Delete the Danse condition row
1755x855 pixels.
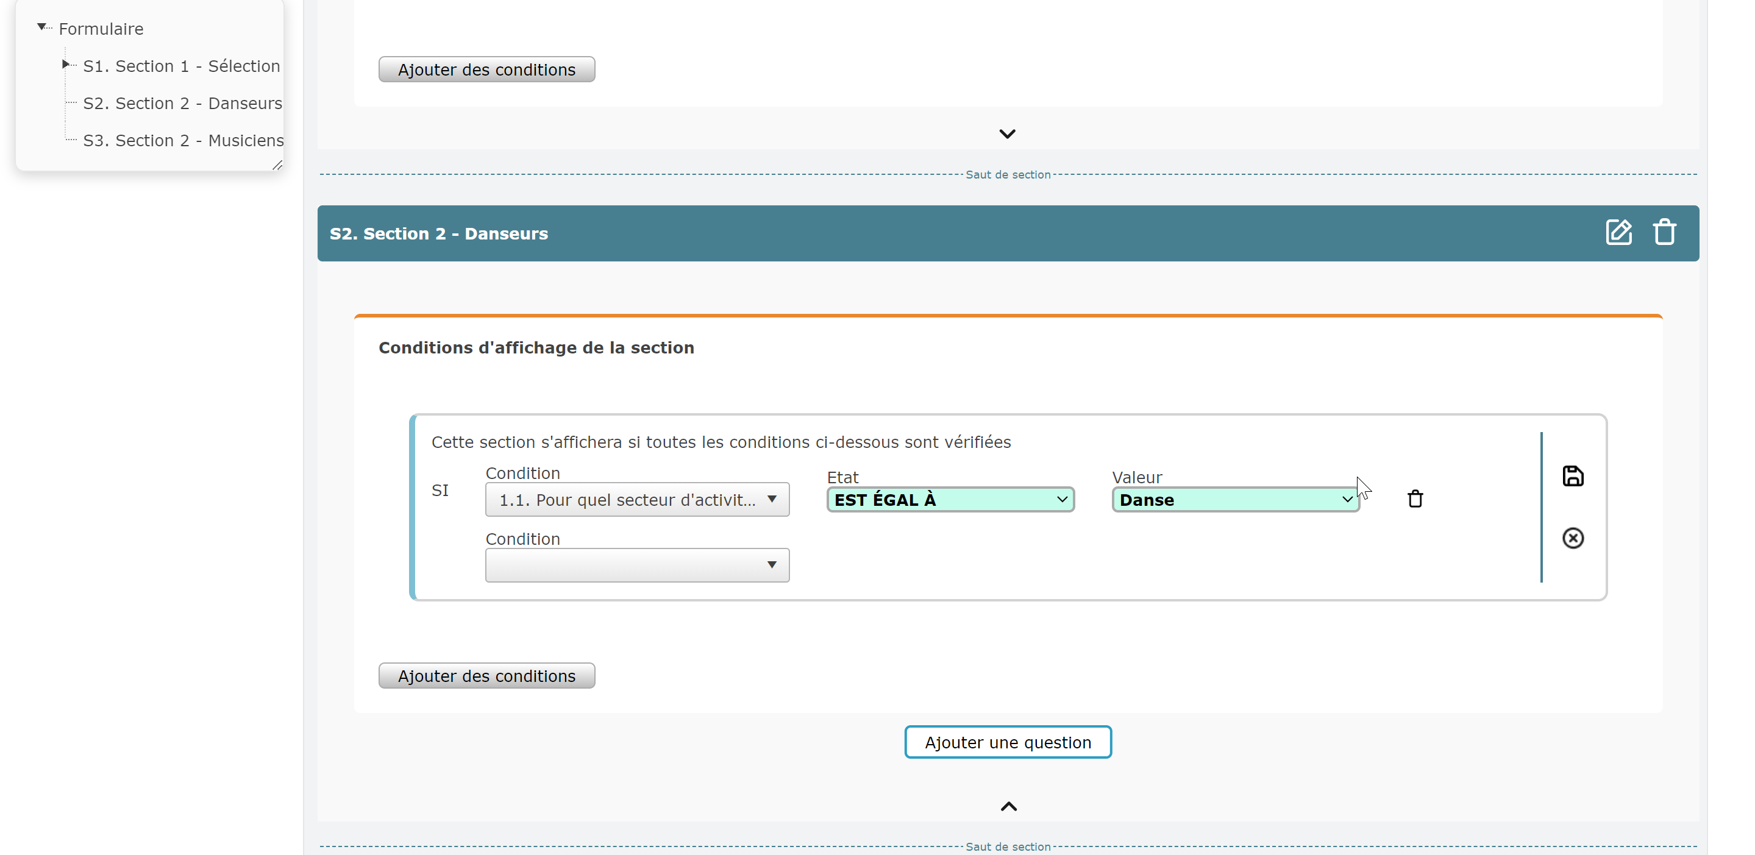pyautogui.click(x=1415, y=498)
